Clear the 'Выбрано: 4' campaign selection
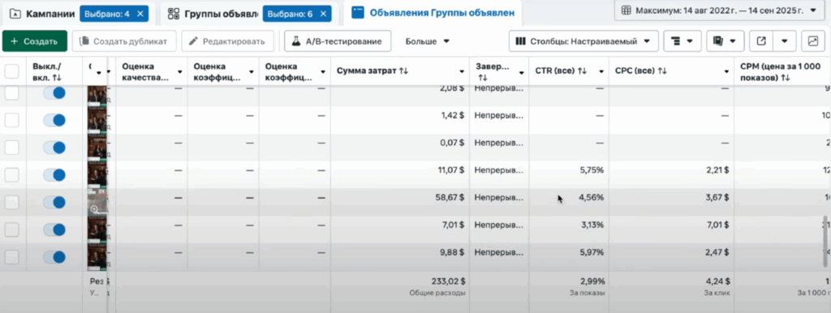 click(140, 14)
